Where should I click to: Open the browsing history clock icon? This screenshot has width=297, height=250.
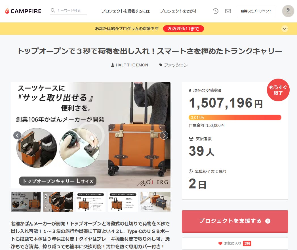tap(215, 11)
